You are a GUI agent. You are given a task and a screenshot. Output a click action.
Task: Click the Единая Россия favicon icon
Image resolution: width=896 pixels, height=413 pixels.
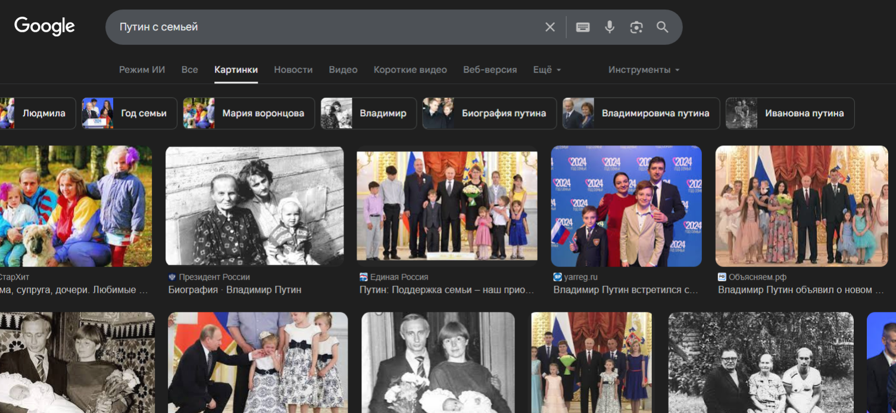point(364,277)
